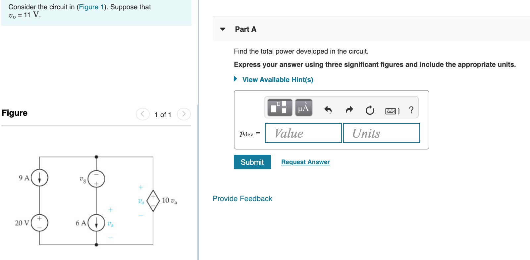Redo the answer edit
Image resolution: width=530 pixels, height=260 pixels.
coord(349,110)
